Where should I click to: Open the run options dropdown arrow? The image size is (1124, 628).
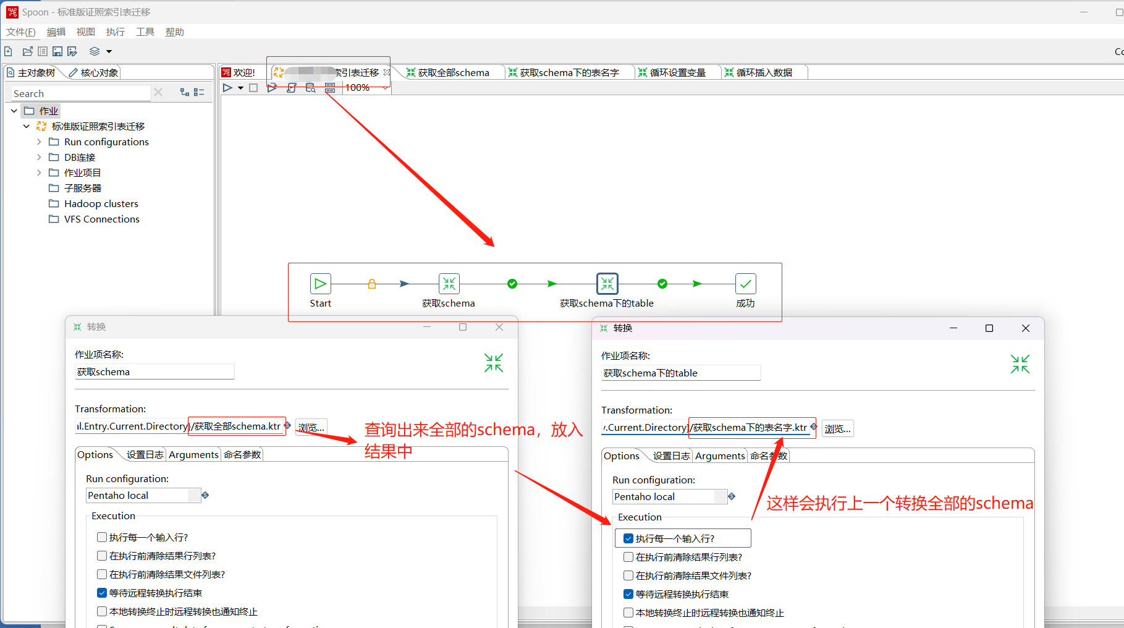click(240, 88)
